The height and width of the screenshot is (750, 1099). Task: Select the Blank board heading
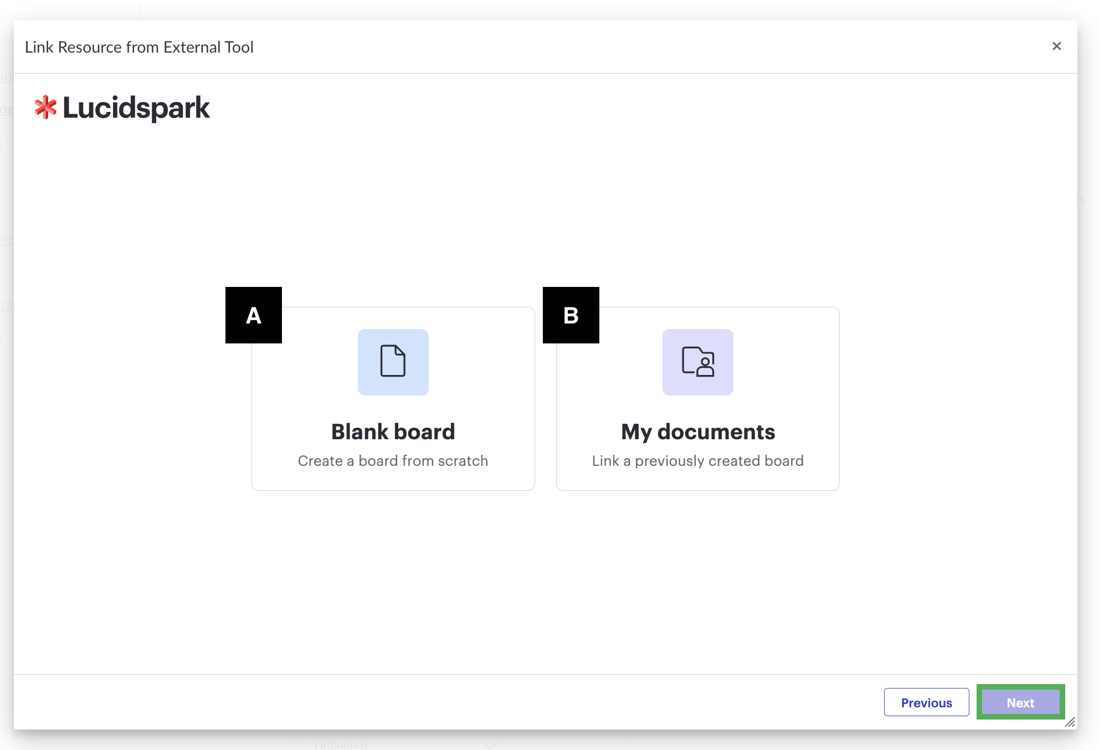tap(393, 431)
